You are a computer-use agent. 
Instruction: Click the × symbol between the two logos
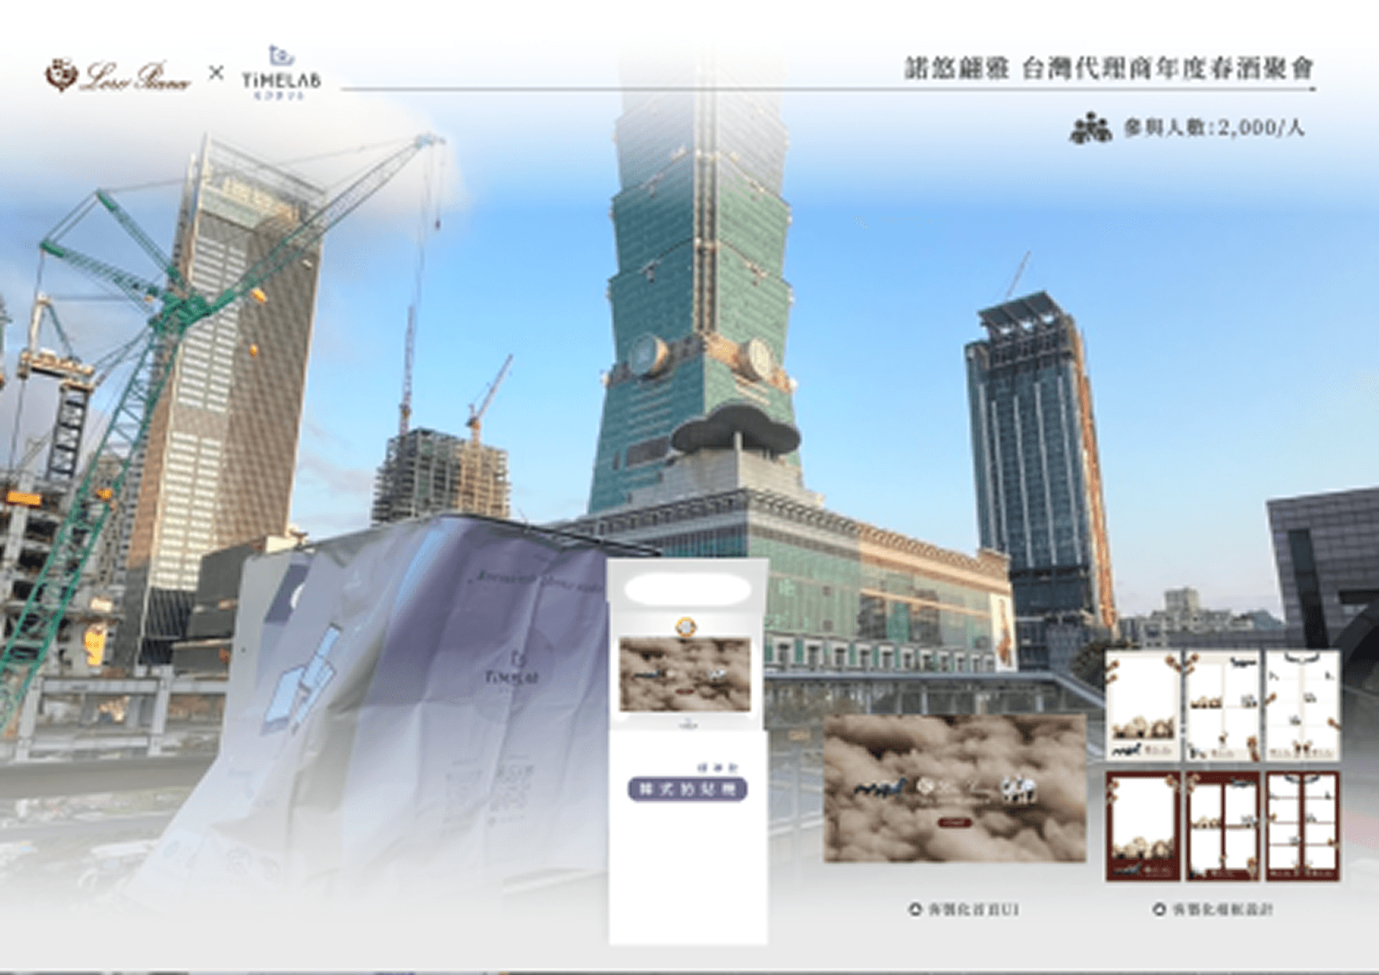coord(216,73)
